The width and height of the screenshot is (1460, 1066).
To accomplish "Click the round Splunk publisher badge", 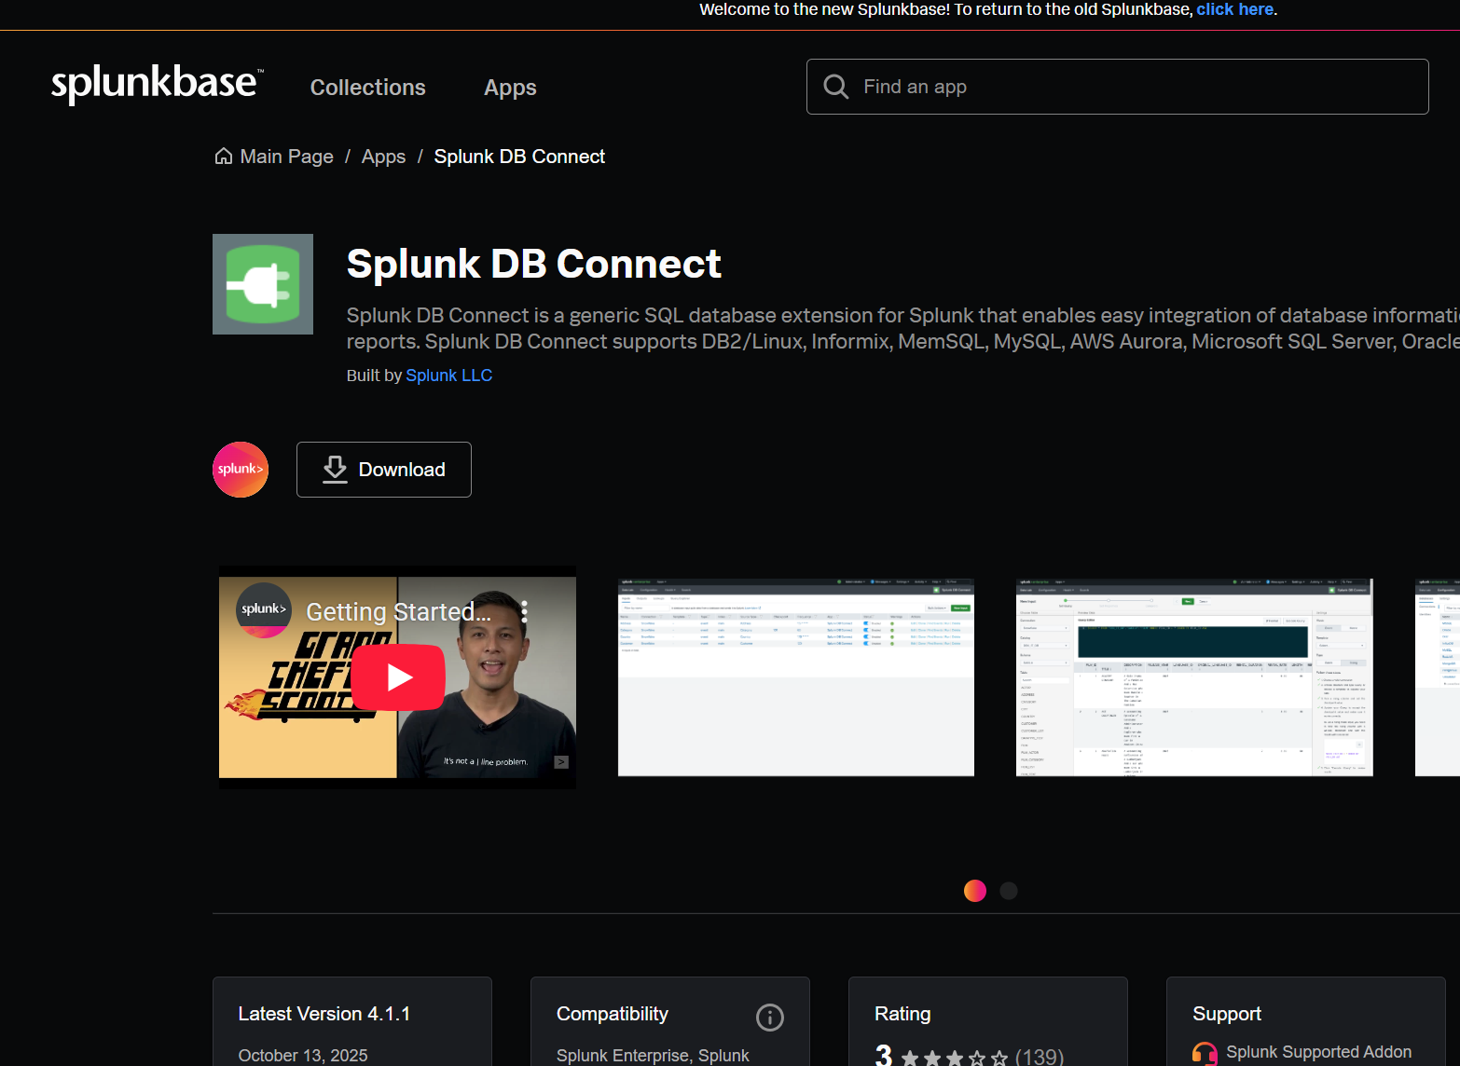I will tap(241, 470).
